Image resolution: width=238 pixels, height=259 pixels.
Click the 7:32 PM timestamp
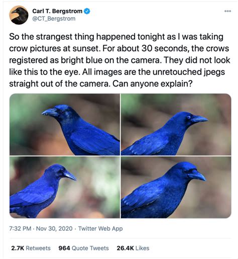(20, 228)
